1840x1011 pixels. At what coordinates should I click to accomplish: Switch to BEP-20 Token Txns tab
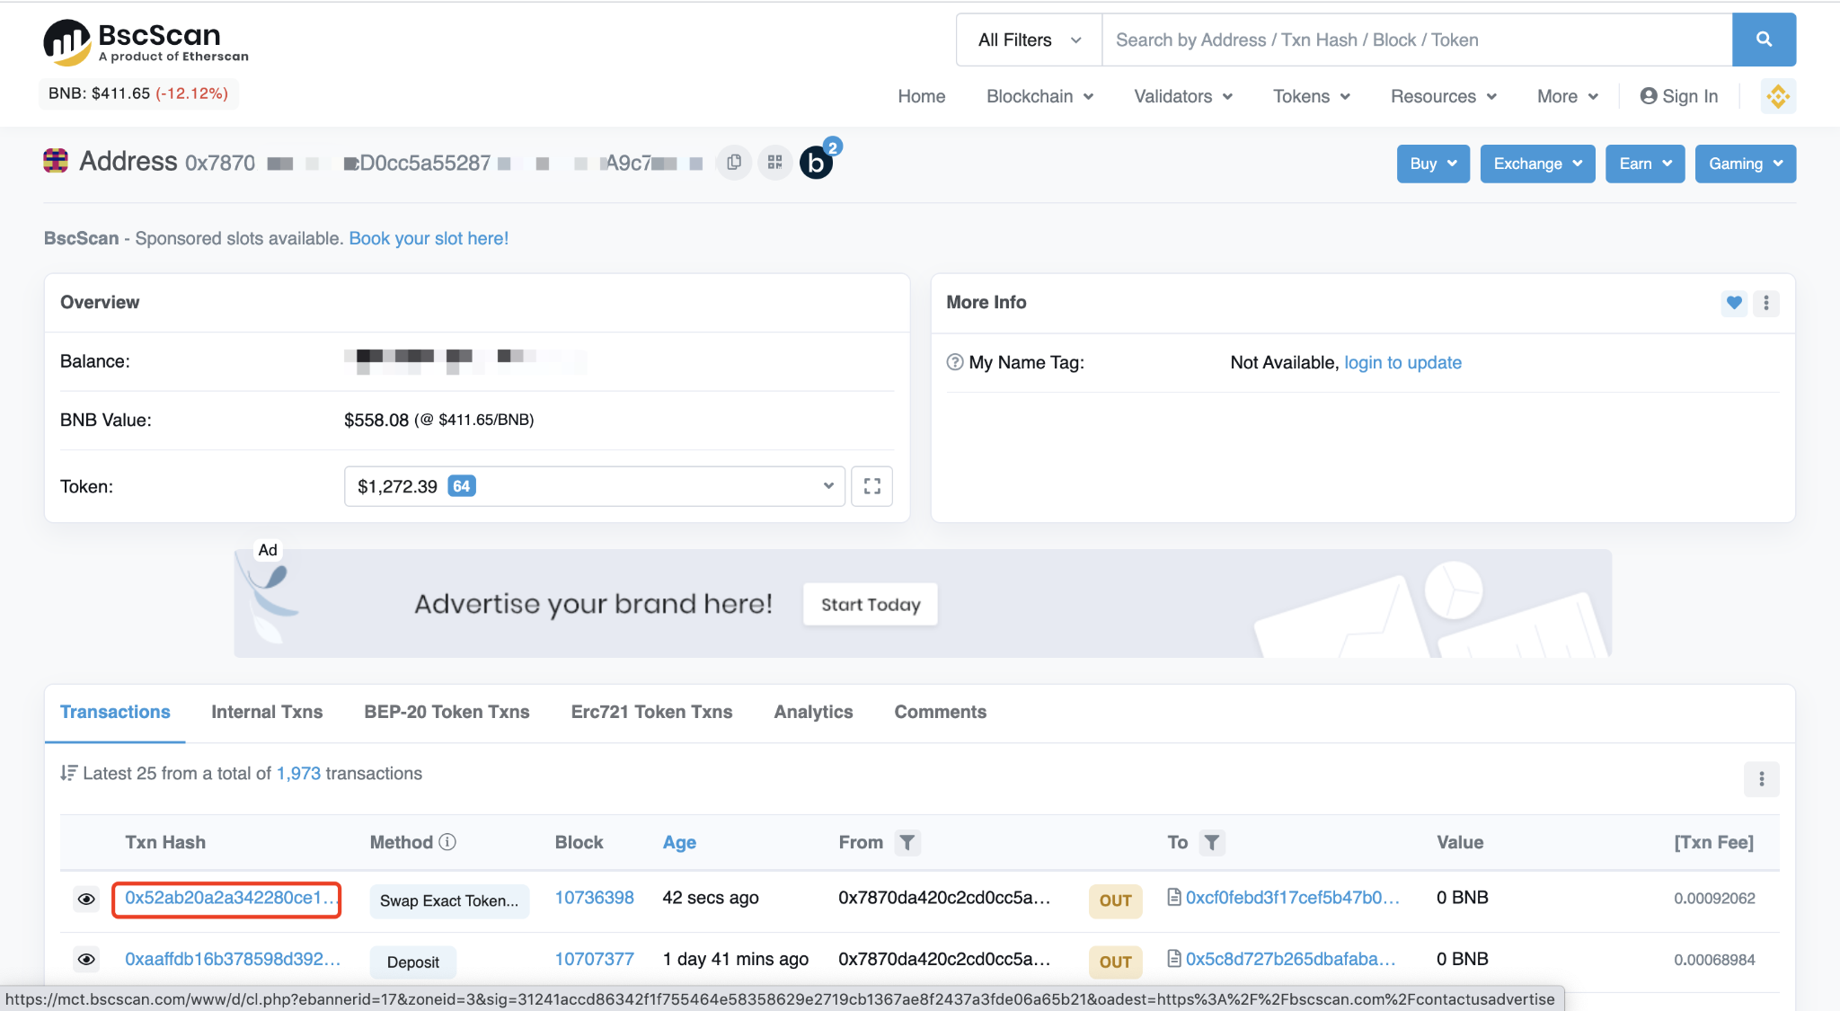(x=447, y=712)
